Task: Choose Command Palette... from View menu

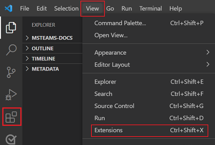Action: click(149, 23)
